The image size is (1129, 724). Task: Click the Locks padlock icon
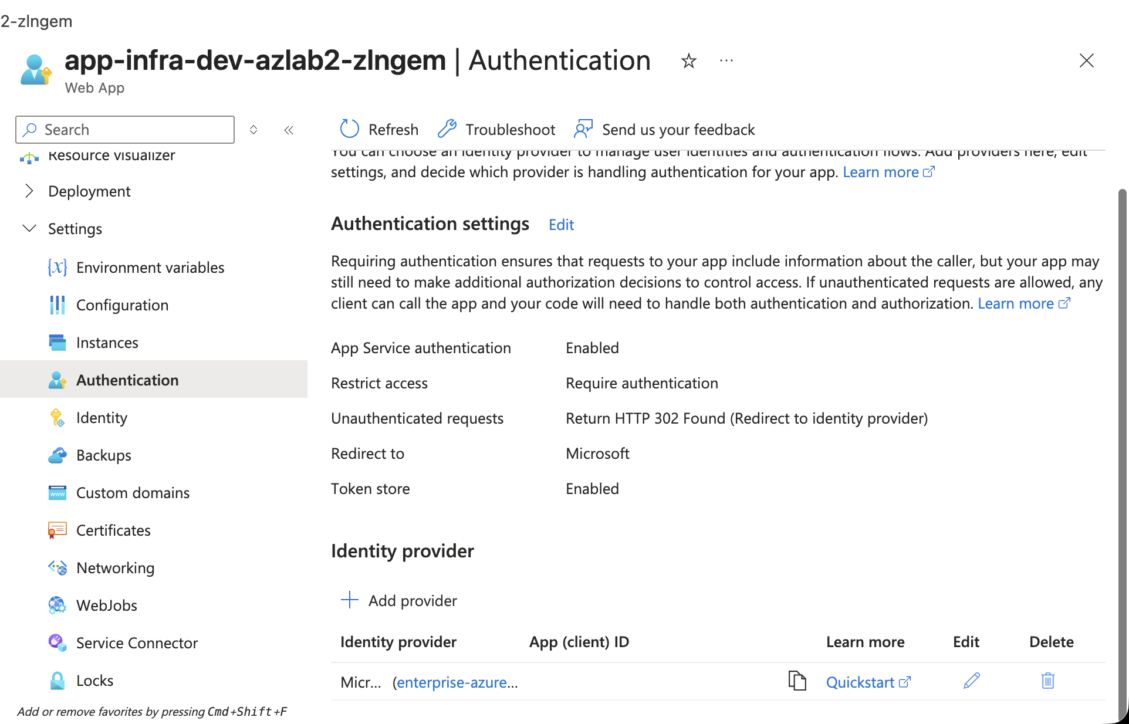57,681
